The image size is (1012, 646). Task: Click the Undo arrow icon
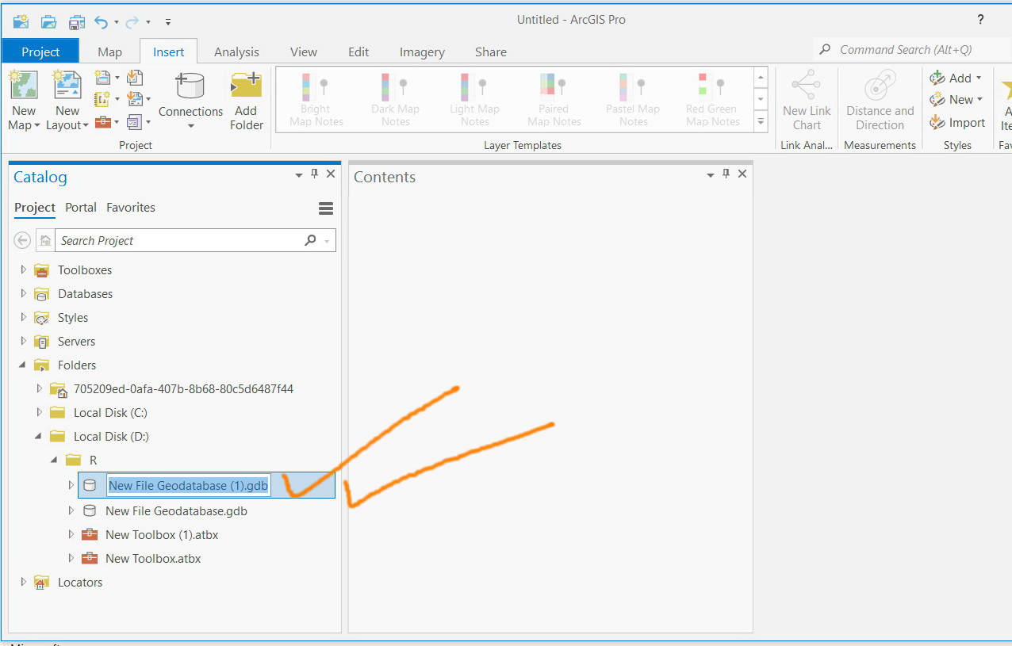[x=102, y=21]
